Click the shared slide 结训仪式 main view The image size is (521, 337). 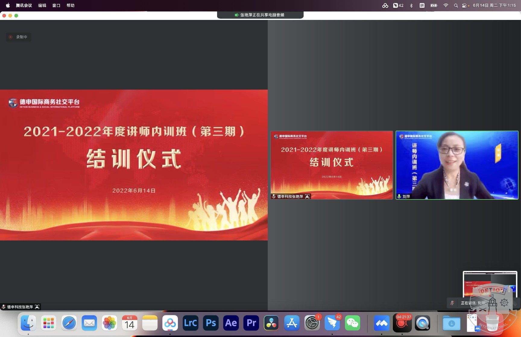[134, 165]
